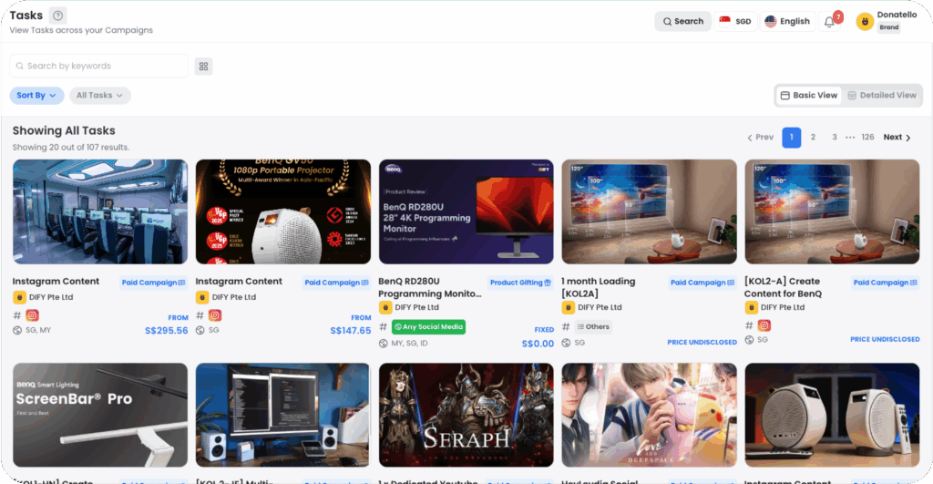This screenshot has height=484, width=933.
Task: Click DIFY Pte Ltd logo on 1 month Loading
Action: click(569, 308)
